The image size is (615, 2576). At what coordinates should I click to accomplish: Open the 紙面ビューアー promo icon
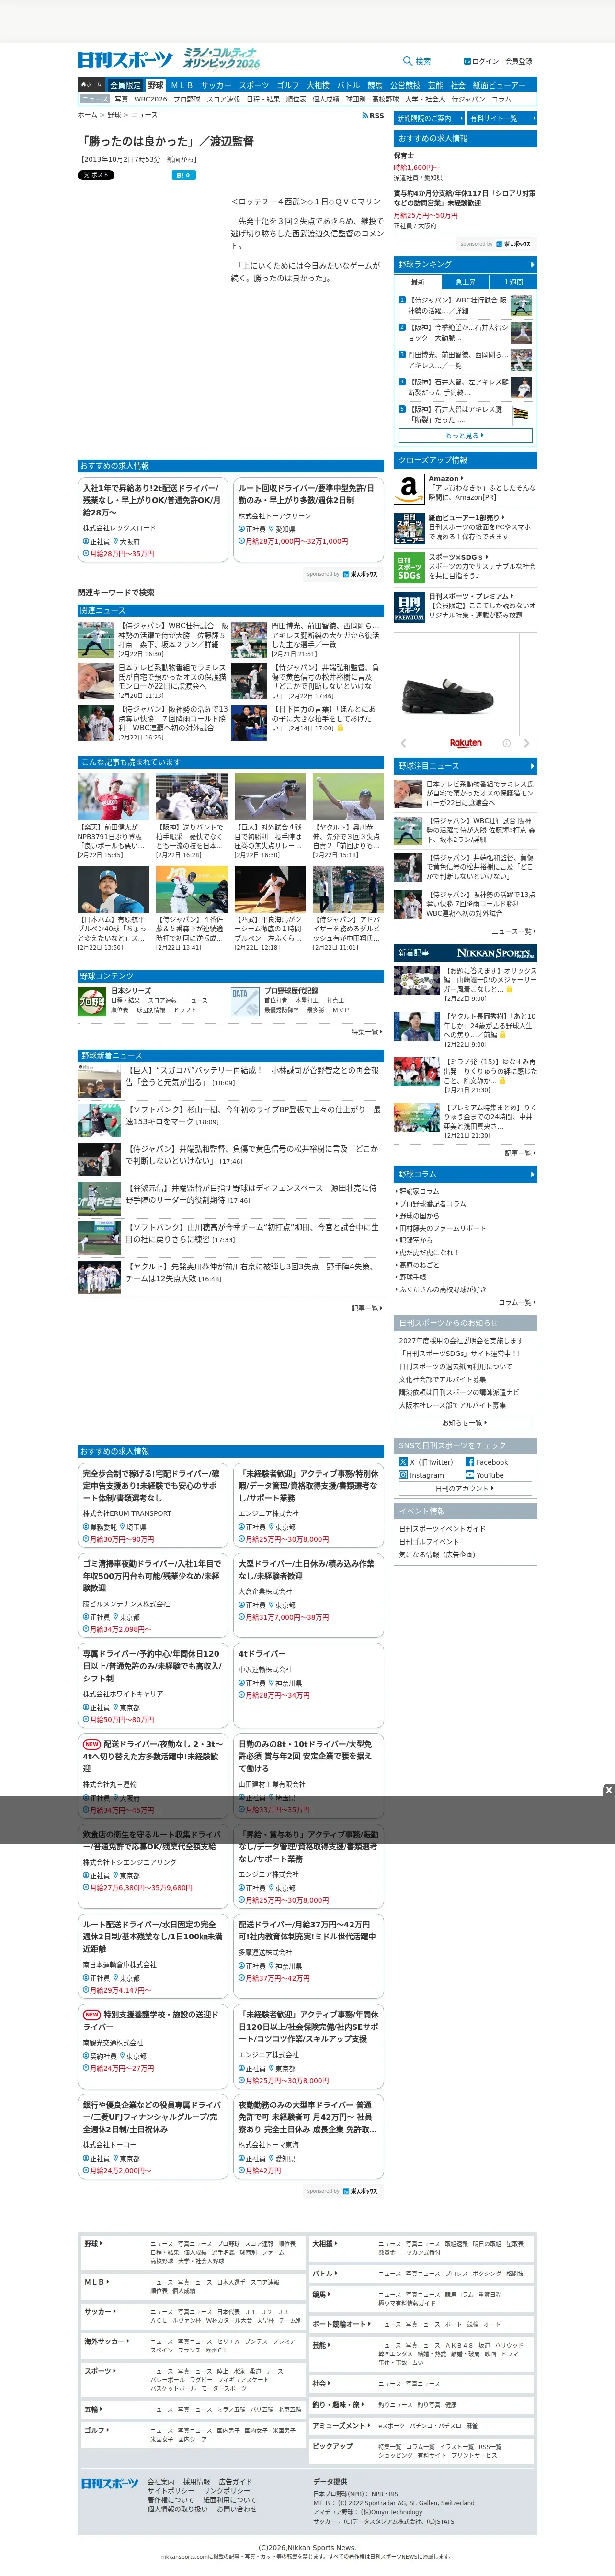[x=408, y=529]
